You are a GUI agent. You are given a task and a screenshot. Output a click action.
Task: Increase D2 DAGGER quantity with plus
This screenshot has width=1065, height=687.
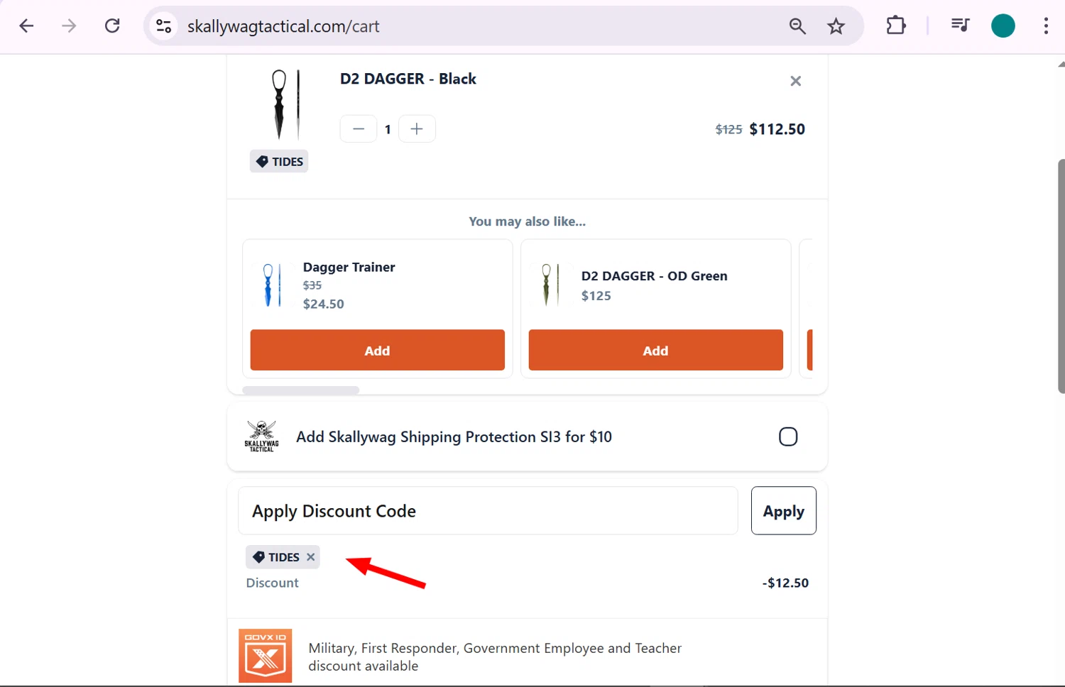[x=417, y=128]
